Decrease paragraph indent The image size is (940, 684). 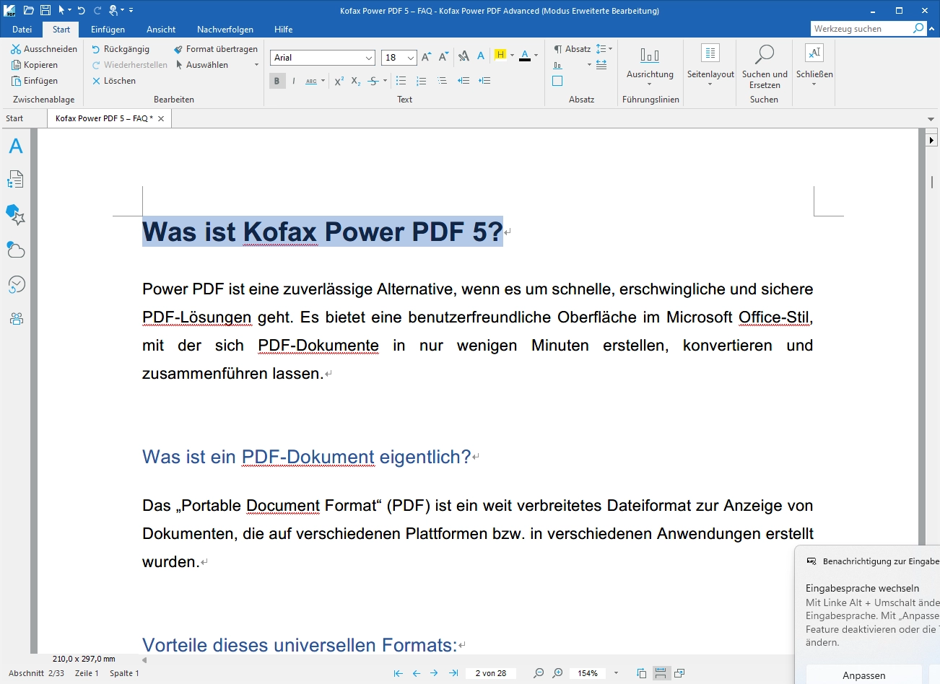point(464,81)
